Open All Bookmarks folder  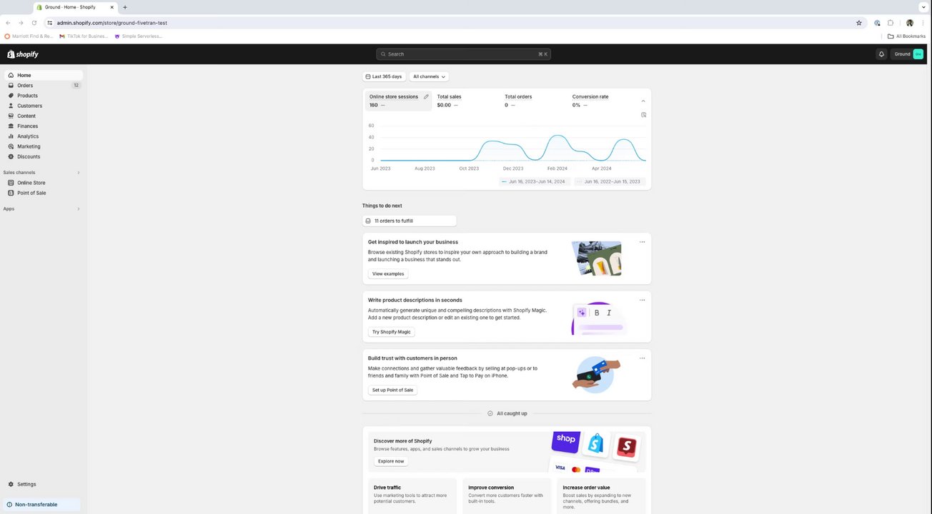[x=907, y=36]
